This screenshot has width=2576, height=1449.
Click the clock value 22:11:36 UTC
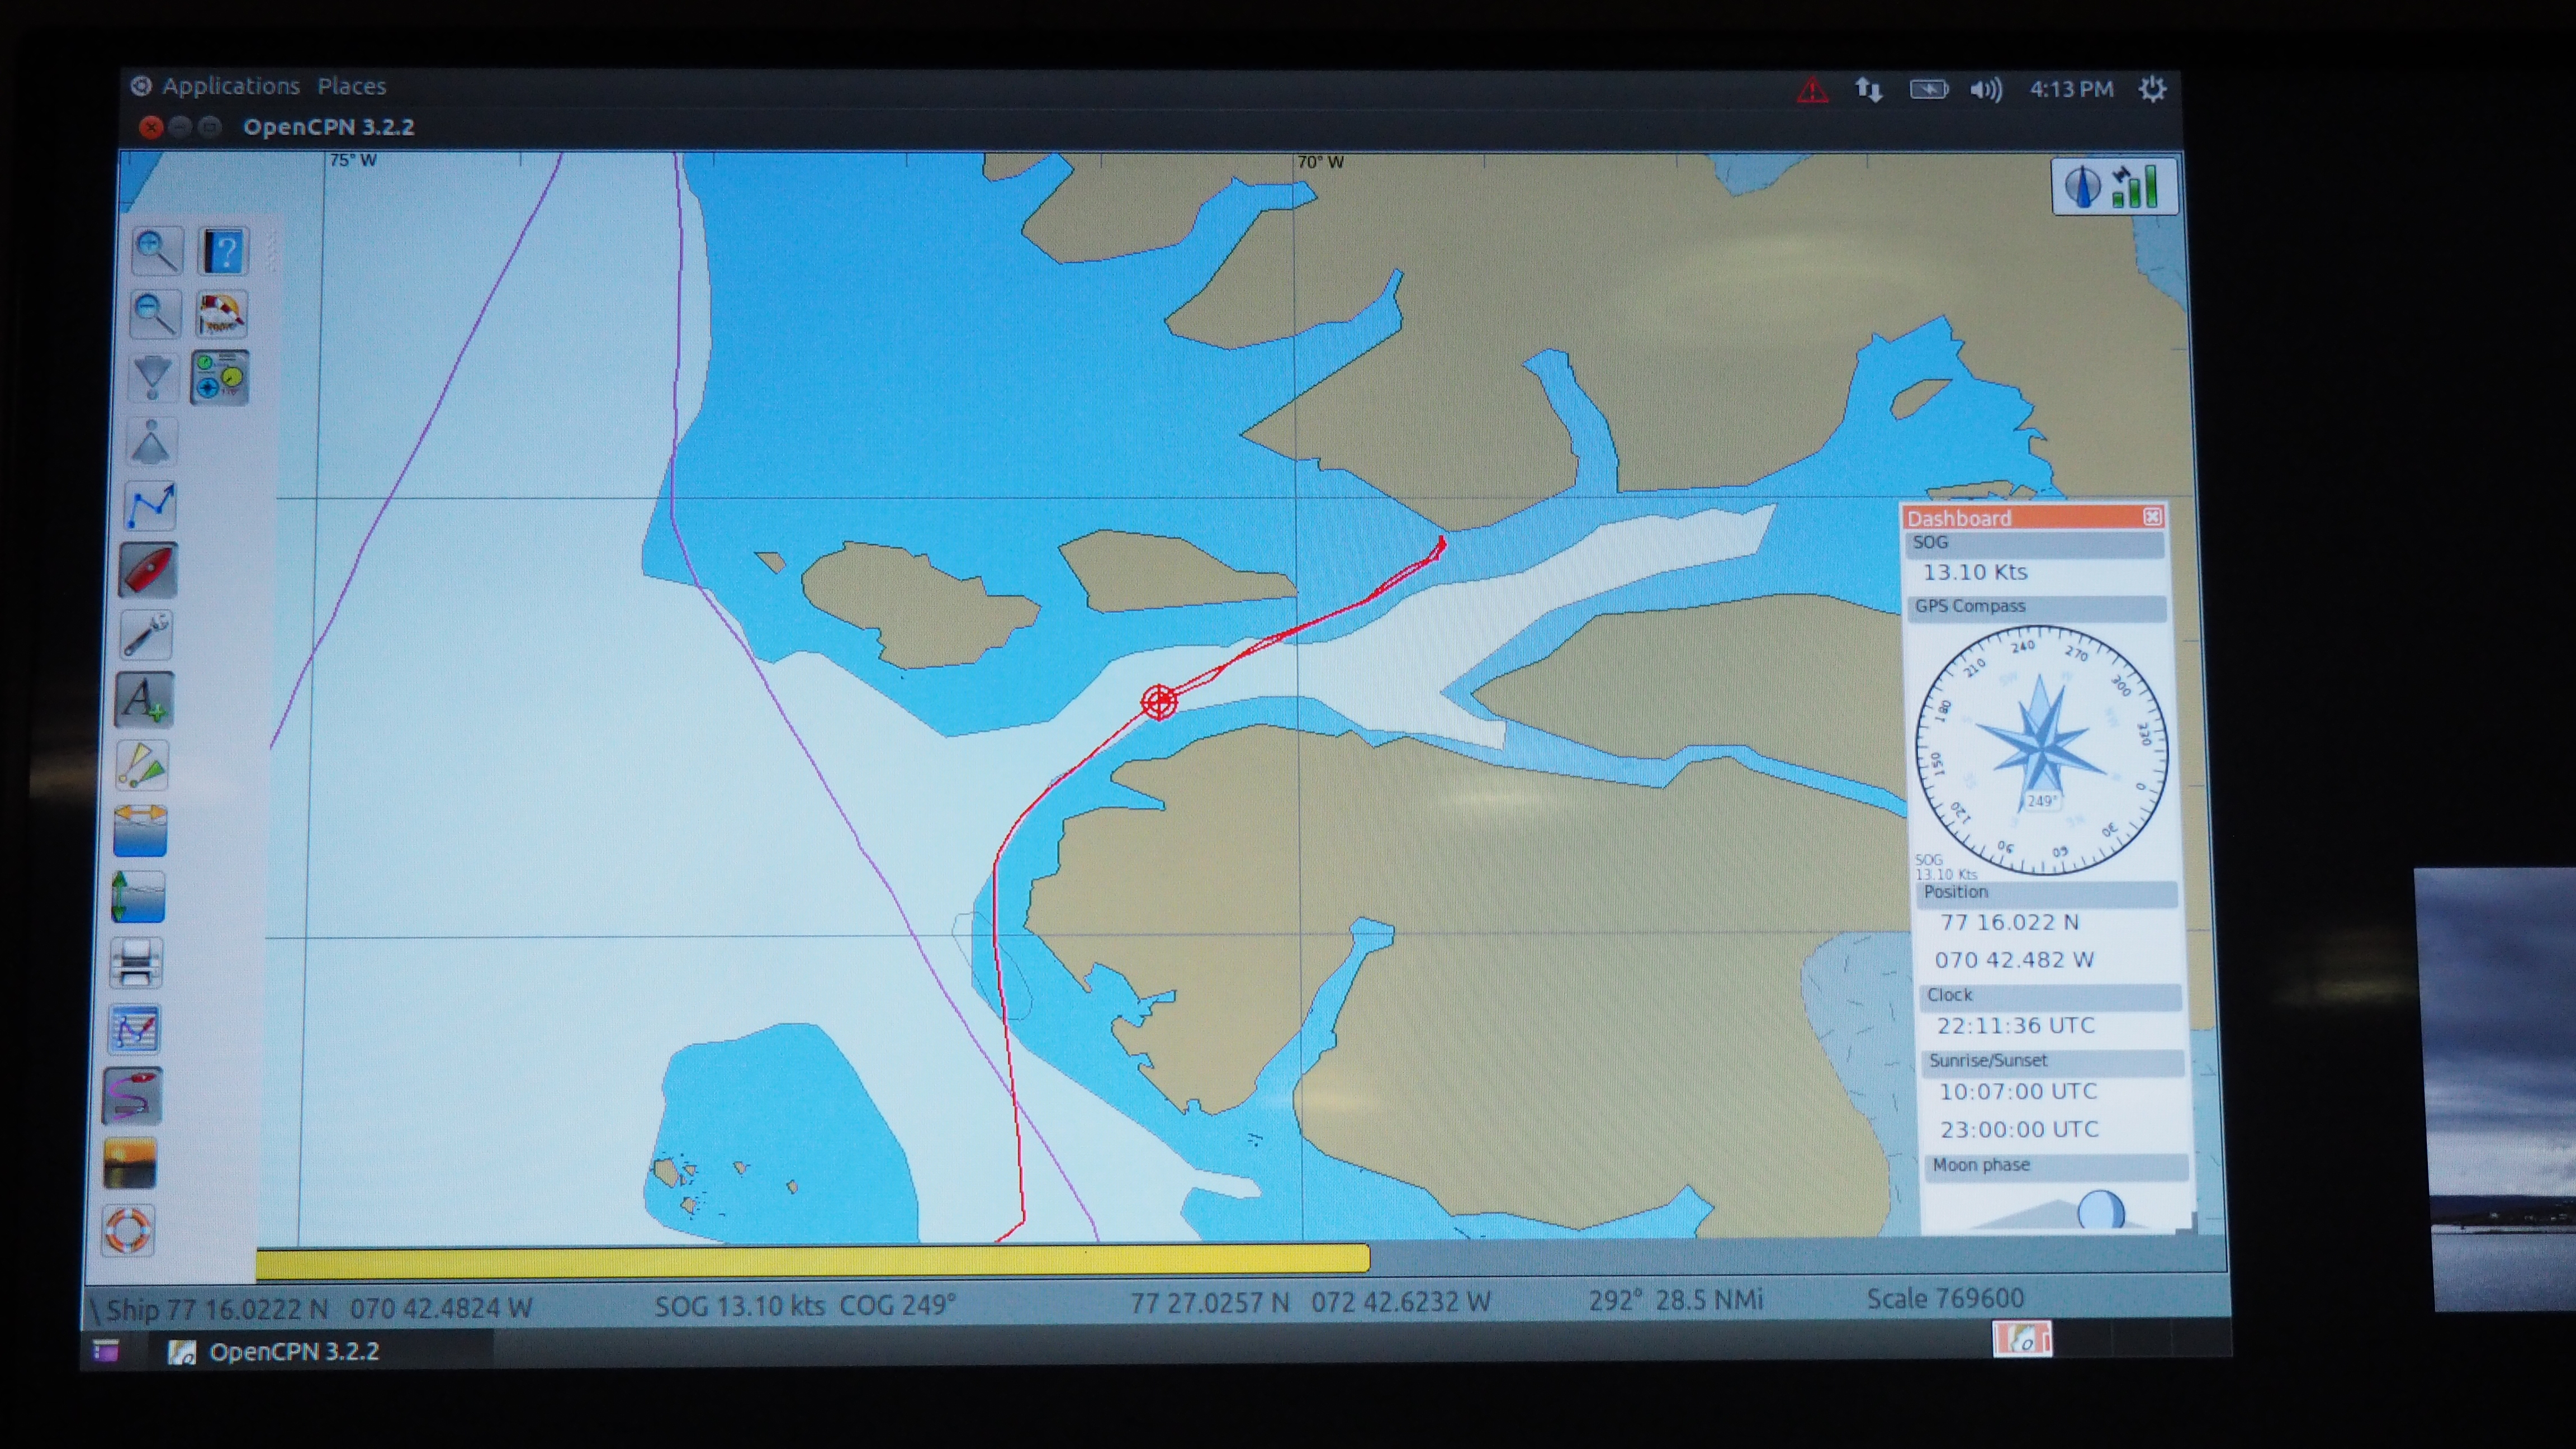click(2016, 1026)
